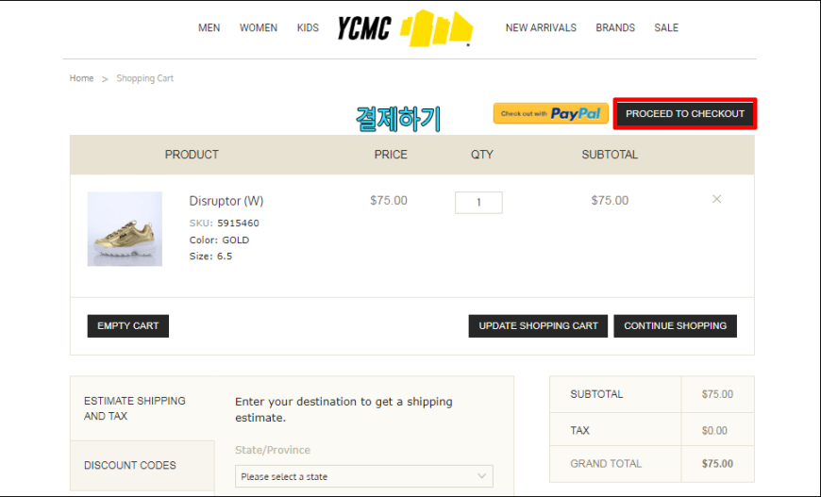Click the YCMC logo

point(405,28)
